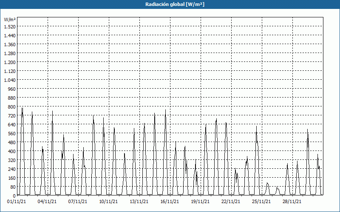The image size is (340, 212).
Task: Click the 19/11/21 date label
Action: (200, 201)
